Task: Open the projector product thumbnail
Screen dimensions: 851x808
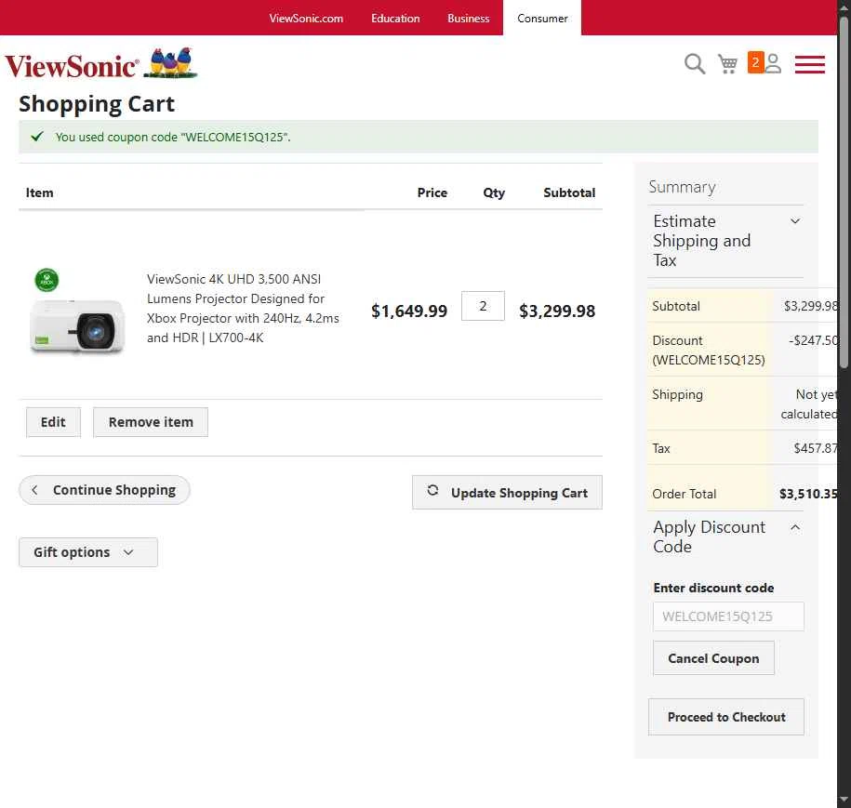Action: (x=77, y=311)
